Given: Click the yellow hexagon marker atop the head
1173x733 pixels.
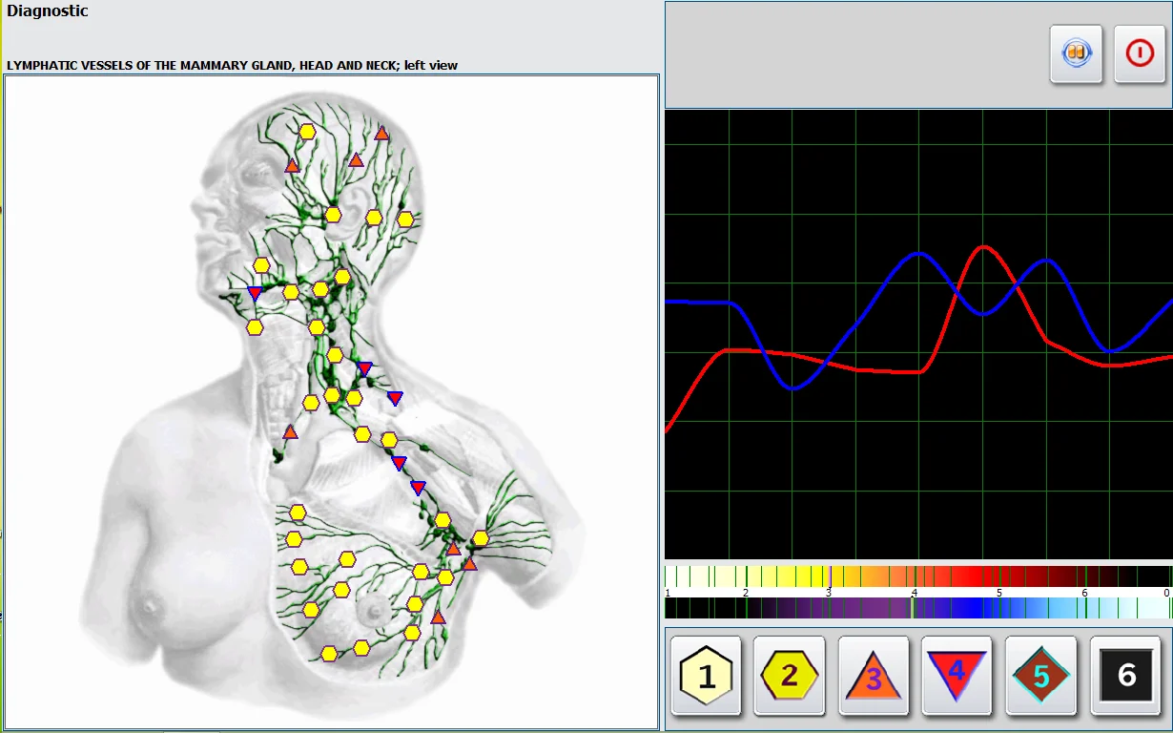Looking at the screenshot, I should click(307, 132).
